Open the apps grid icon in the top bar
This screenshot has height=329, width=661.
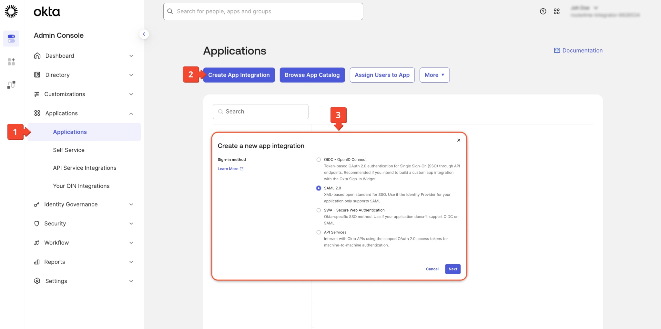(556, 11)
